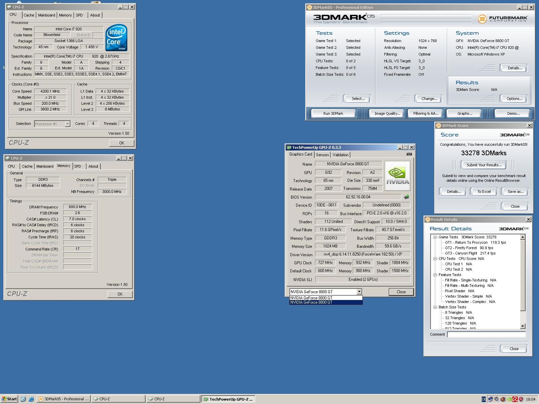
Task: Open SPD tab in the top CPU-Z window
Action: click(79, 15)
